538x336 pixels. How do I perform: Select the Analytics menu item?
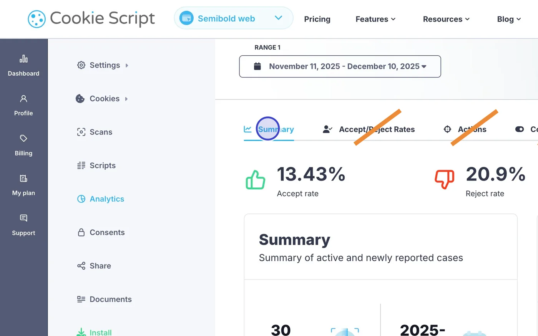click(100, 199)
